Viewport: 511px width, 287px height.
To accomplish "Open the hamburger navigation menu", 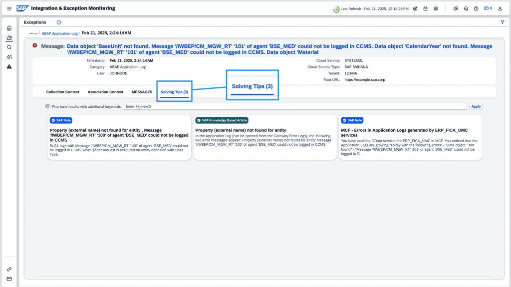I will [x=9, y=8].
